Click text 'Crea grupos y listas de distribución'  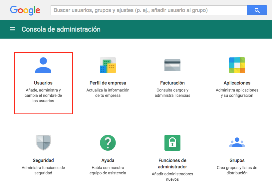pos(237,170)
